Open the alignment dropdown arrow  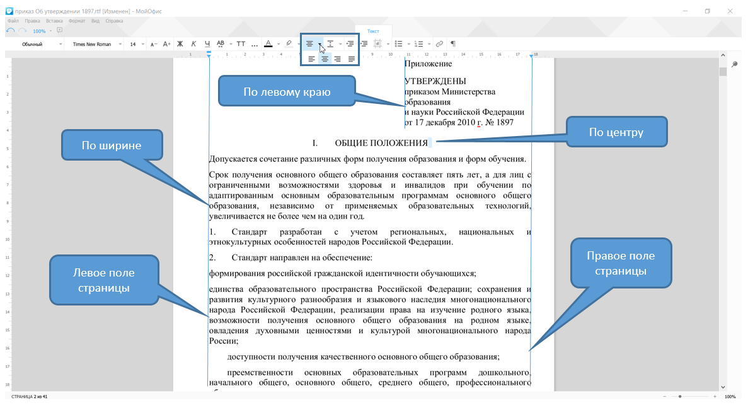pyautogui.click(x=319, y=44)
